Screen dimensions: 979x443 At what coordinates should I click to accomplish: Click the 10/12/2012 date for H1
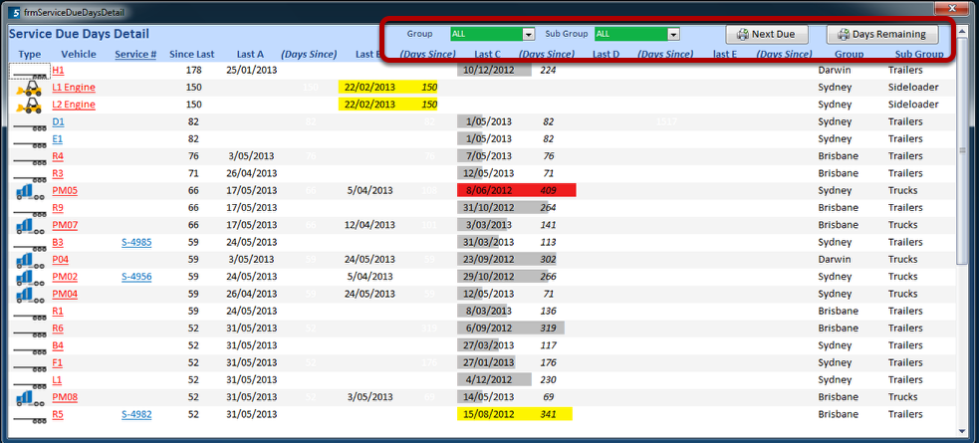pyautogui.click(x=488, y=70)
